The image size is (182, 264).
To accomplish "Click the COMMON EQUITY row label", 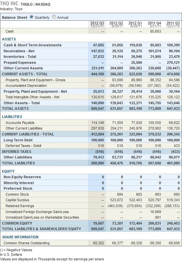I will (x=17, y=223).
